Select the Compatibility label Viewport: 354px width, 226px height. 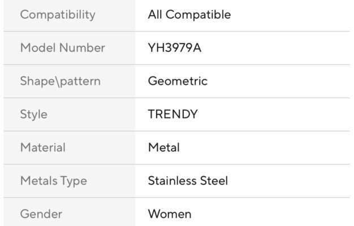click(58, 15)
